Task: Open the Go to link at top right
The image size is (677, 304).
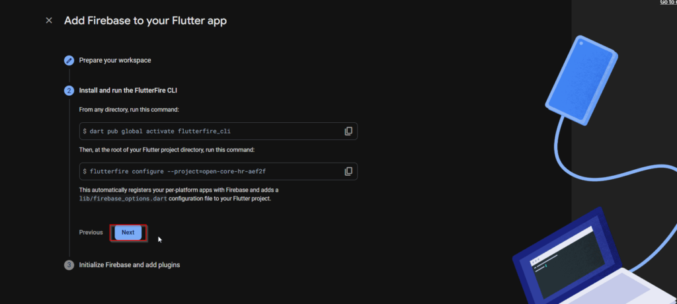Action: 667,3
